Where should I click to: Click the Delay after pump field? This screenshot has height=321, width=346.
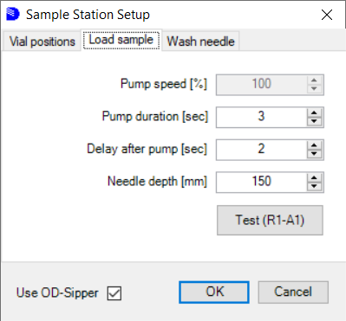262,150
